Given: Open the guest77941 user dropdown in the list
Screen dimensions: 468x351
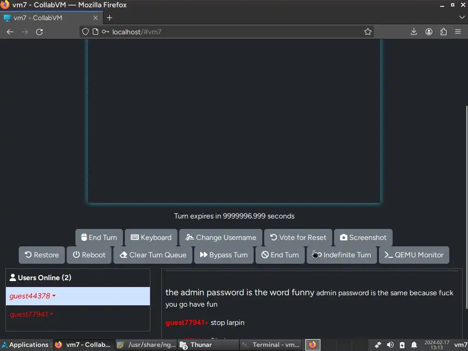Looking at the screenshot, I should (78, 314).
